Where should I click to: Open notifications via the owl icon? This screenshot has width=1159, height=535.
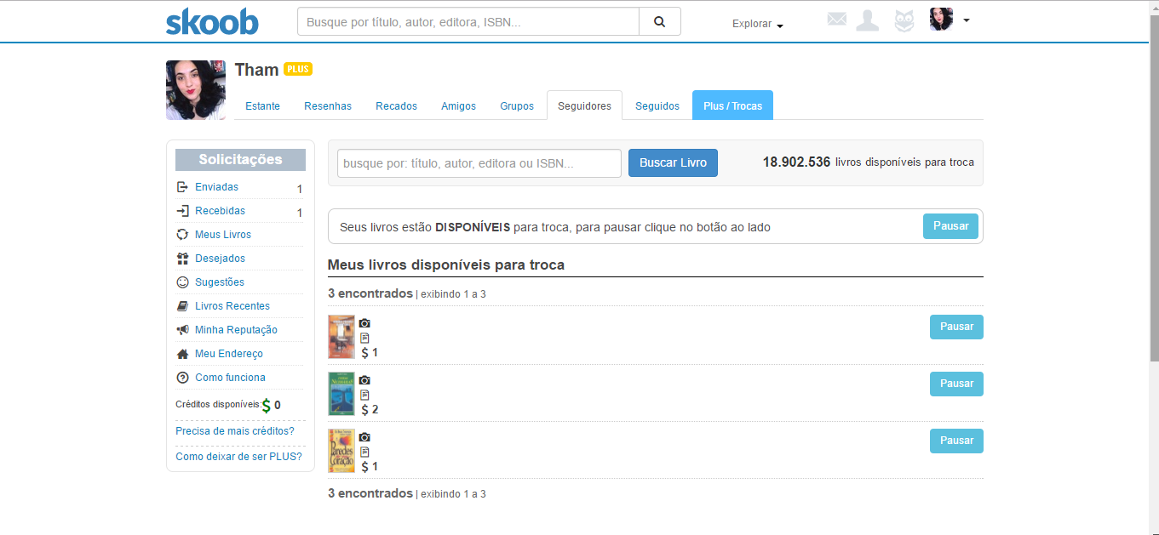coord(903,19)
